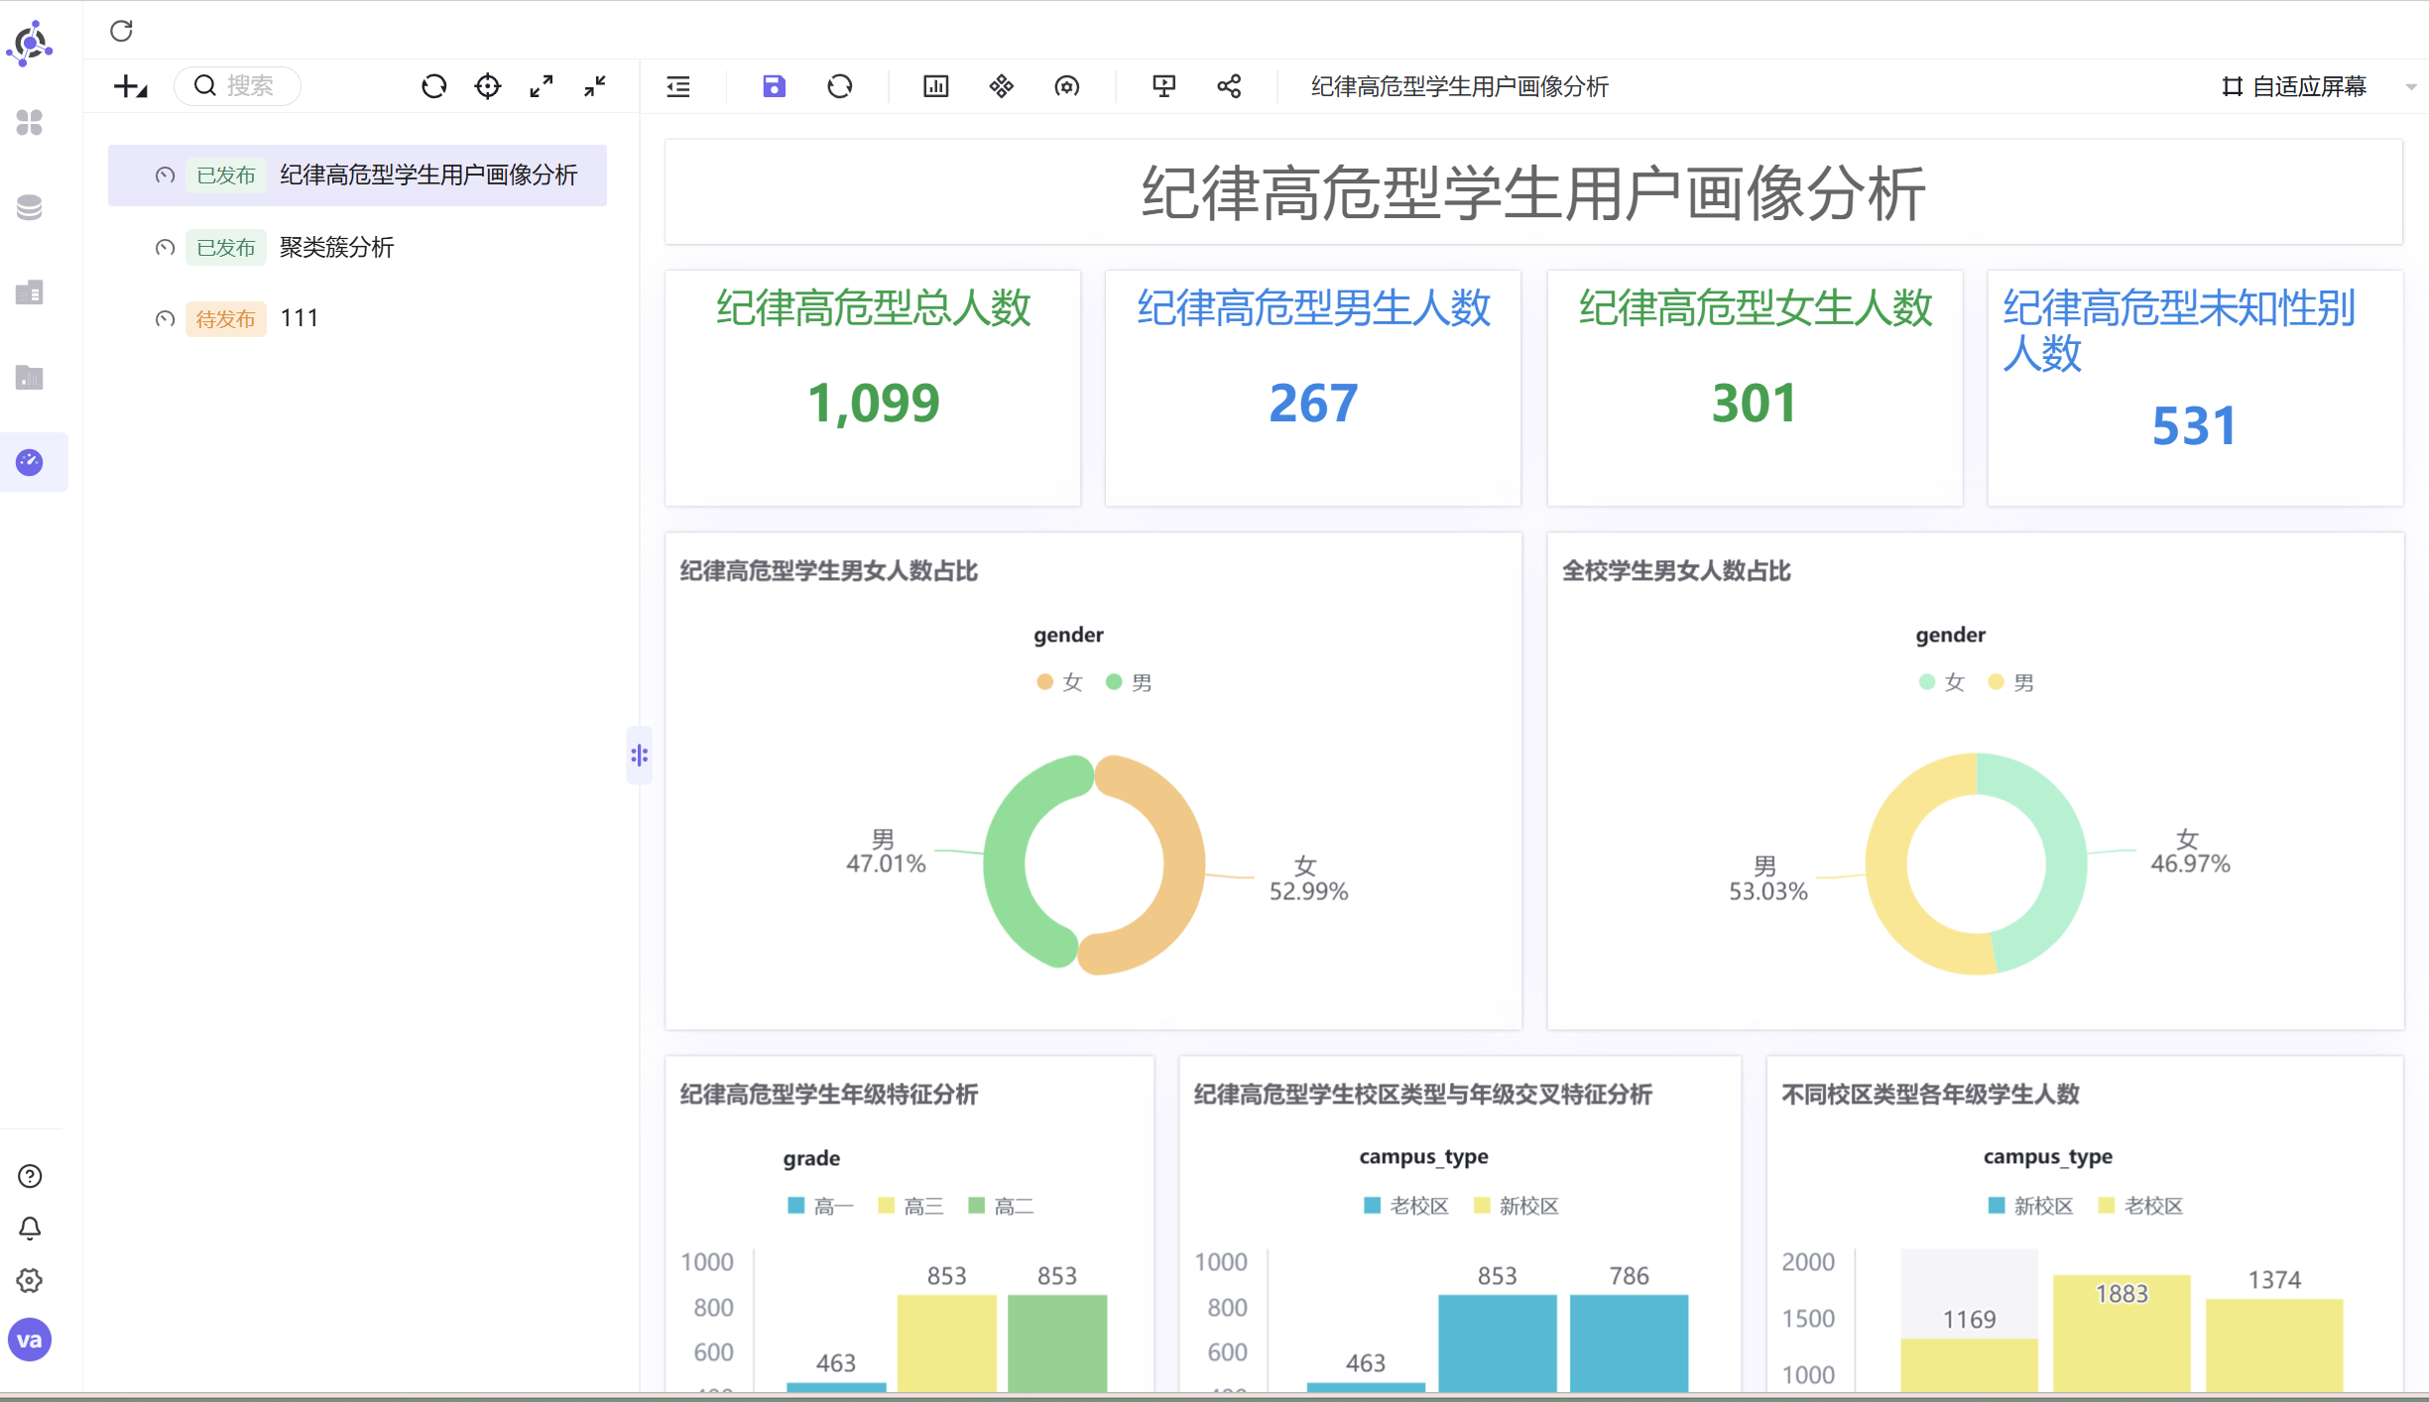Viewport: 2429px width, 1402px height.
Task: Click the 301 女生人数 card value
Action: click(1755, 404)
